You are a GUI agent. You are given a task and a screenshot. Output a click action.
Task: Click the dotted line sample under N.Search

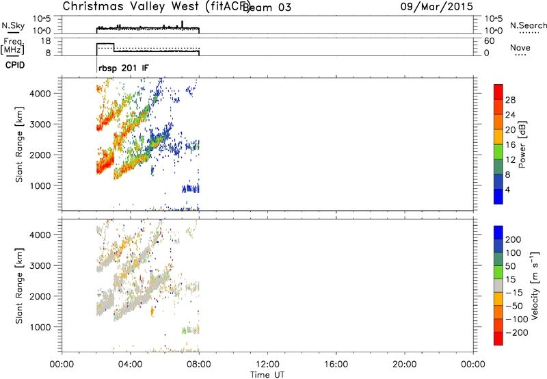pos(529,33)
